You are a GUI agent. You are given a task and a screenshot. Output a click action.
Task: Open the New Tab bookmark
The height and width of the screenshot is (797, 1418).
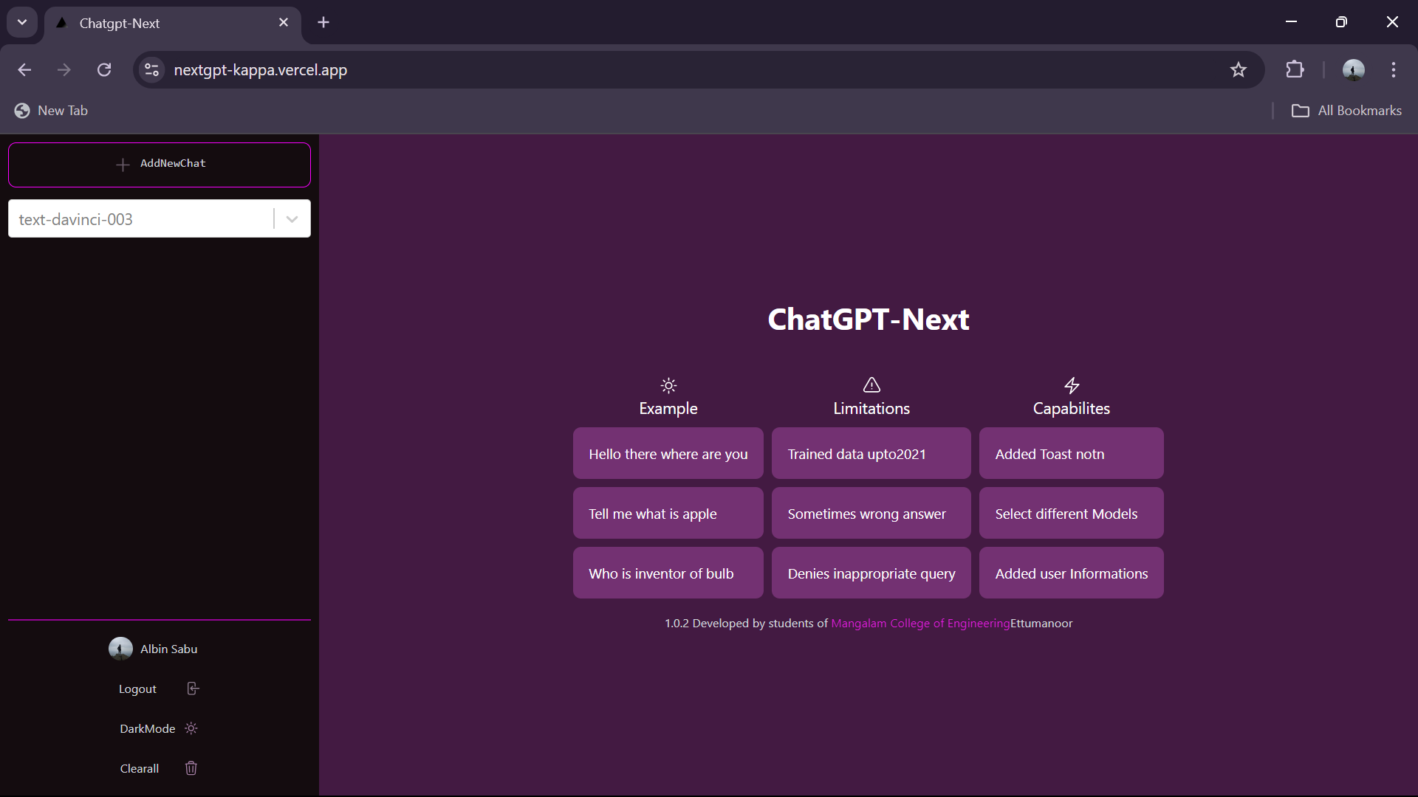(52, 111)
